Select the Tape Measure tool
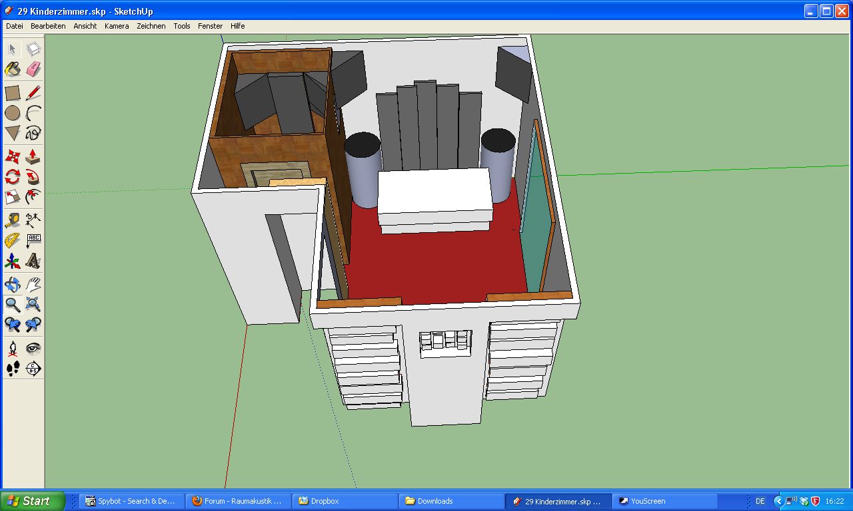This screenshot has width=853, height=511. tap(13, 220)
